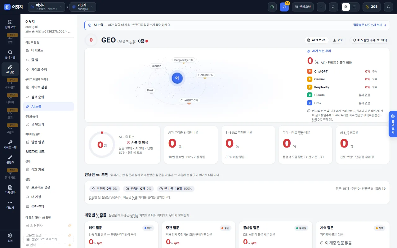Filter by 인용만 0개 chip
This screenshot has height=248, width=397.
click(x=138, y=188)
